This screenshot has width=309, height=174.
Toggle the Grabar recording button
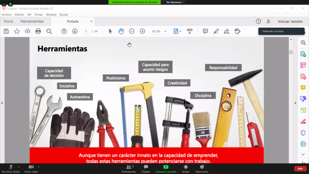click(186, 168)
